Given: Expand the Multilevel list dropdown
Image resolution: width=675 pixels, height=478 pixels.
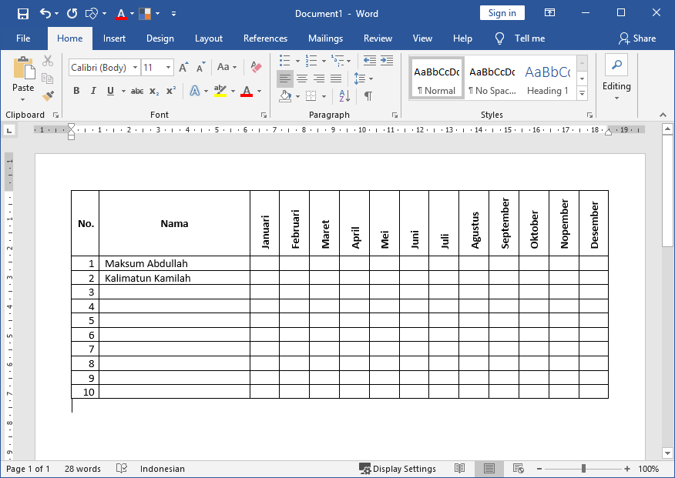Looking at the screenshot, I should [x=349, y=61].
